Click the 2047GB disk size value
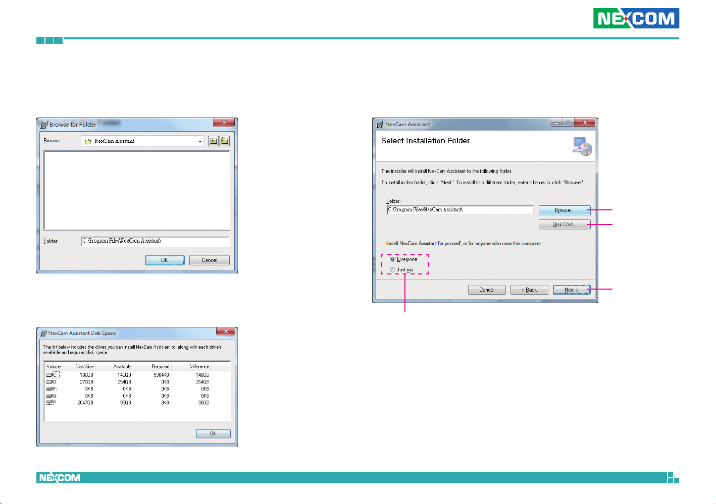Image resolution: width=716 pixels, height=504 pixels. (85, 403)
